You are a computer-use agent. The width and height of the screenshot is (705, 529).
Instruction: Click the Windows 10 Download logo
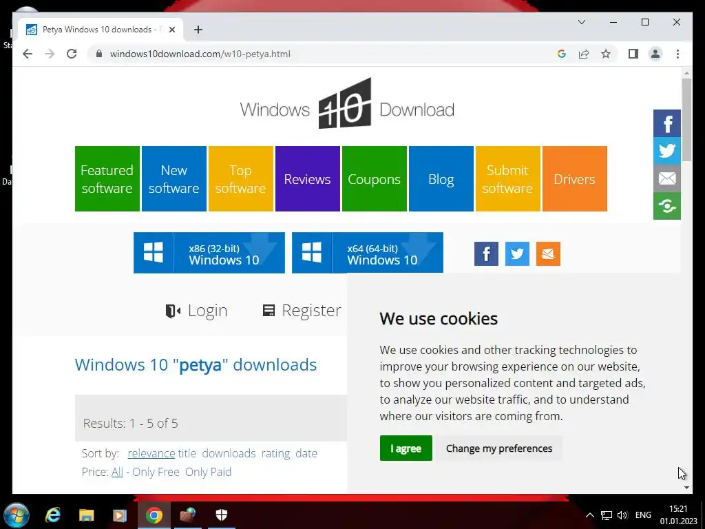click(x=347, y=105)
